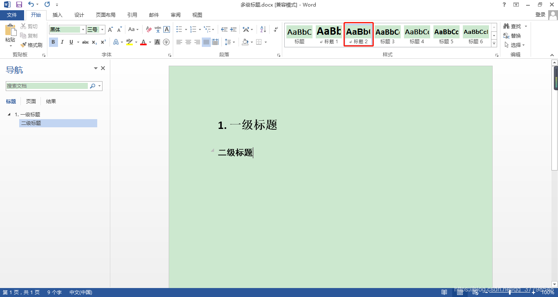Toggle justify alignment

(206, 42)
